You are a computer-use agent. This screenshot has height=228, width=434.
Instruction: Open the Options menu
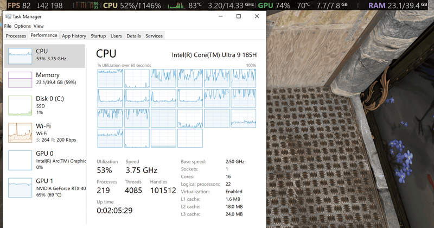(22, 26)
